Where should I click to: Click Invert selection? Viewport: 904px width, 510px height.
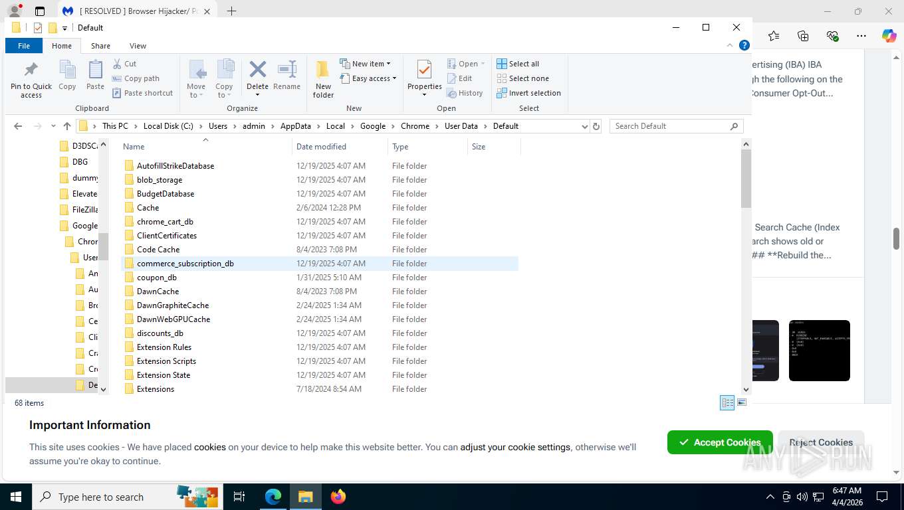tap(528, 93)
